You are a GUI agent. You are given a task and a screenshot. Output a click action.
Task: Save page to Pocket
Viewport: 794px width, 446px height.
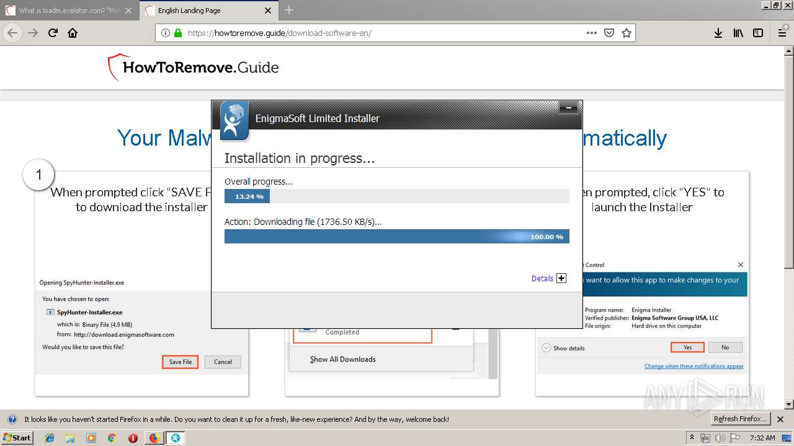(x=609, y=33)
